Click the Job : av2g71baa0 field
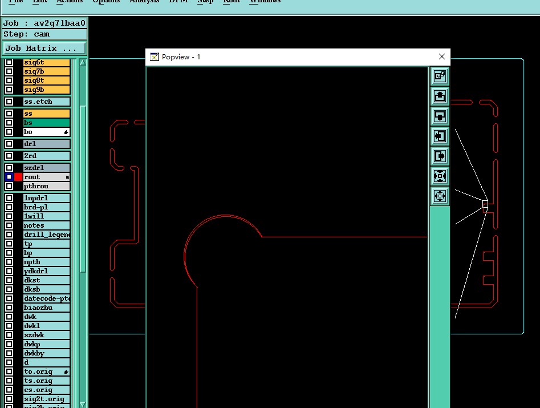The height and width of the screenshot is (408, 540). (x=44, y=23)
